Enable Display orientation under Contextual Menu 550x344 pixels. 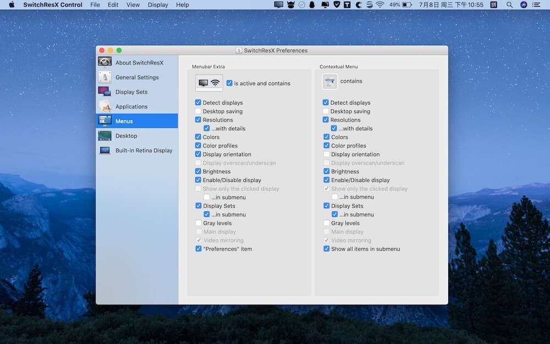point(327,154)
